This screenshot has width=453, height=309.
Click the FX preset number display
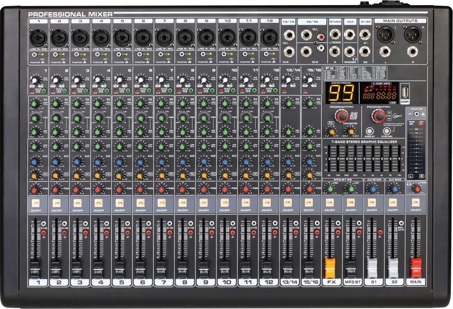(x=341, y=92)
